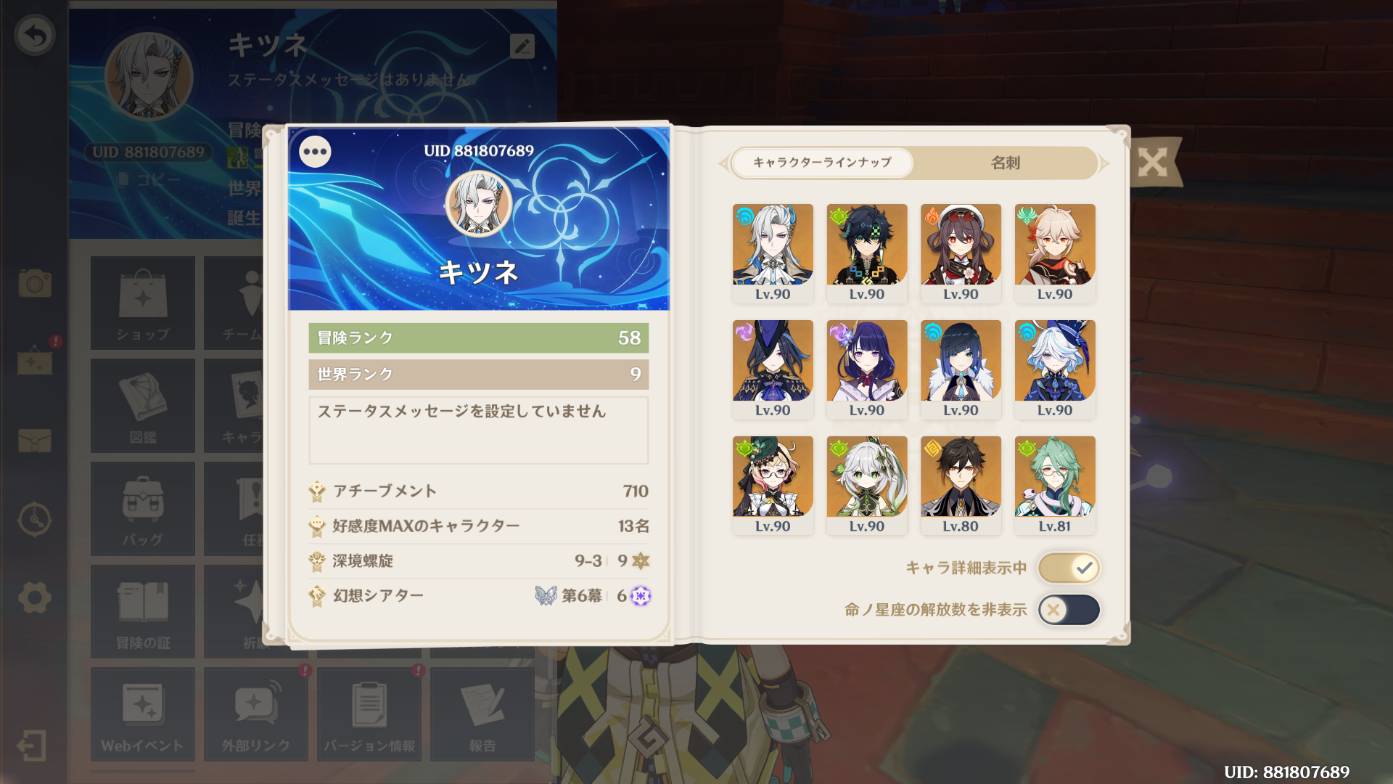Click the コピー button under the UID
The image size is (1393, 784).
(149, 179)
